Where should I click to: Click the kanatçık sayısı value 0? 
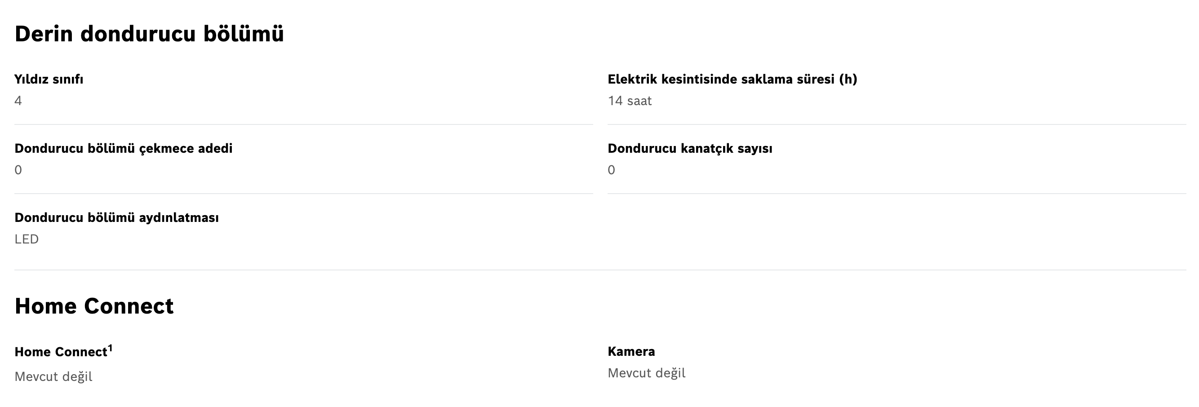pos(612,170)
